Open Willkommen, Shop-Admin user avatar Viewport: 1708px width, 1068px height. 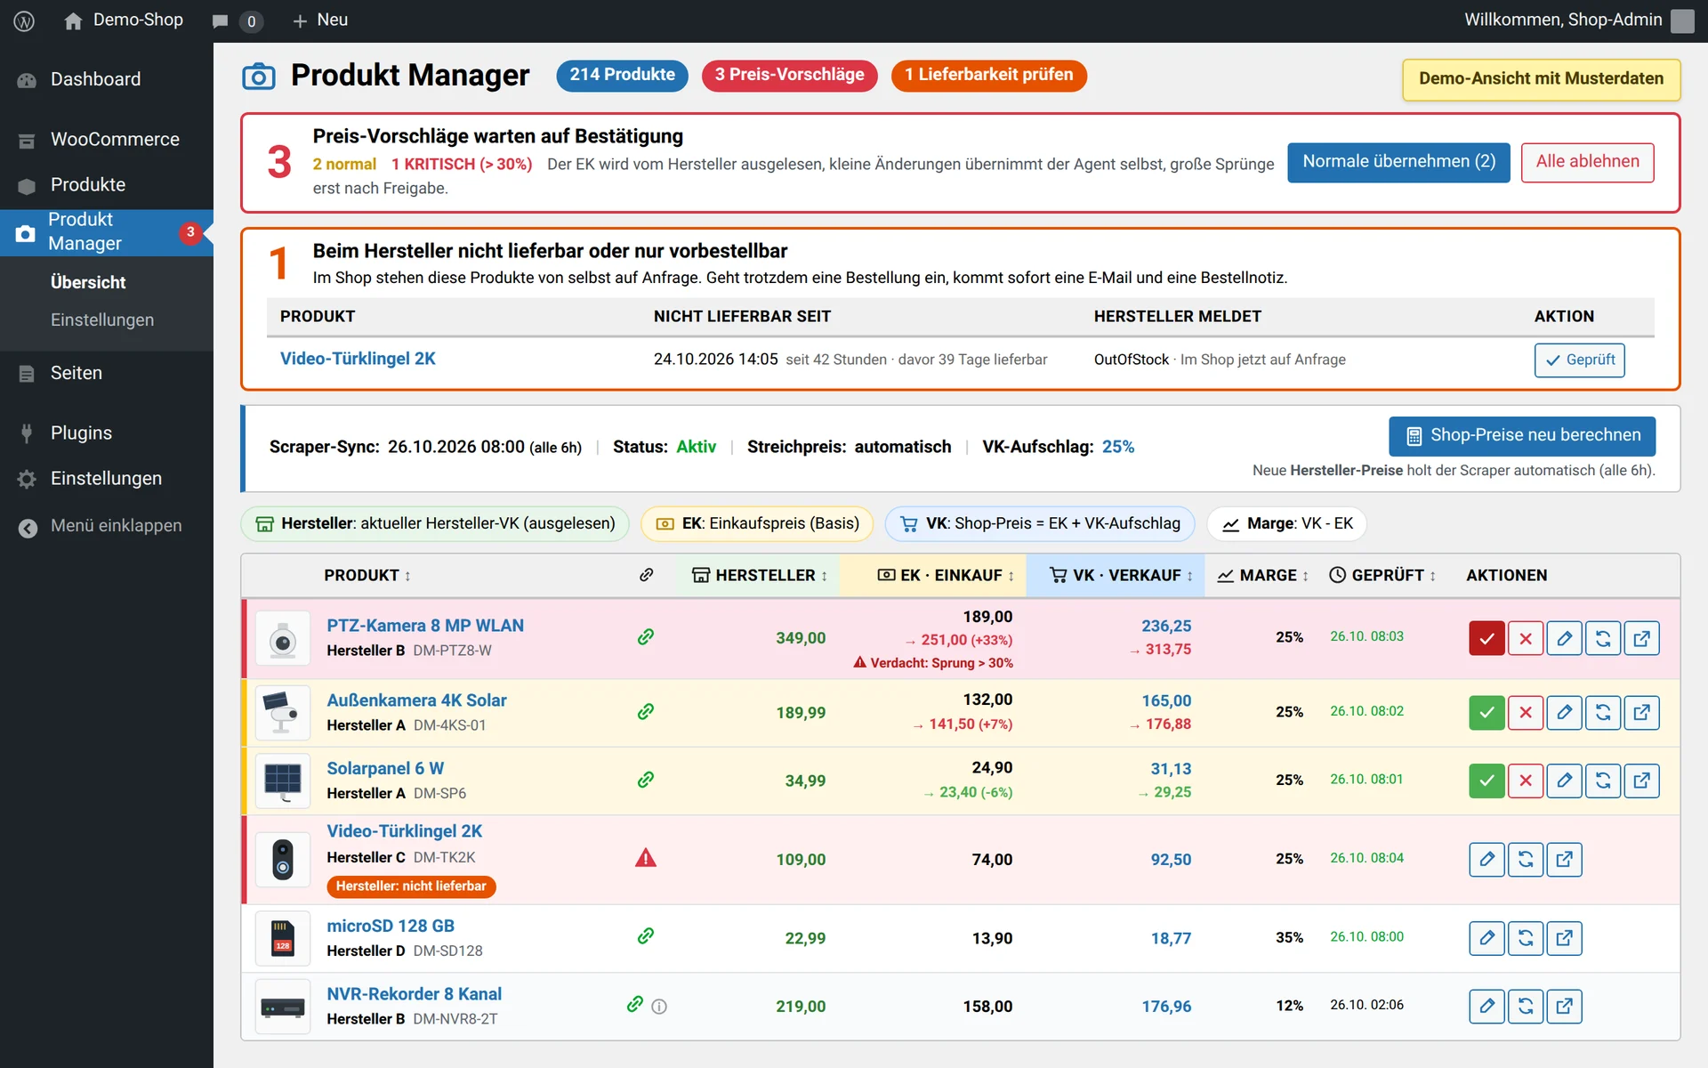pyautogui.click(x=1682, y=20)
